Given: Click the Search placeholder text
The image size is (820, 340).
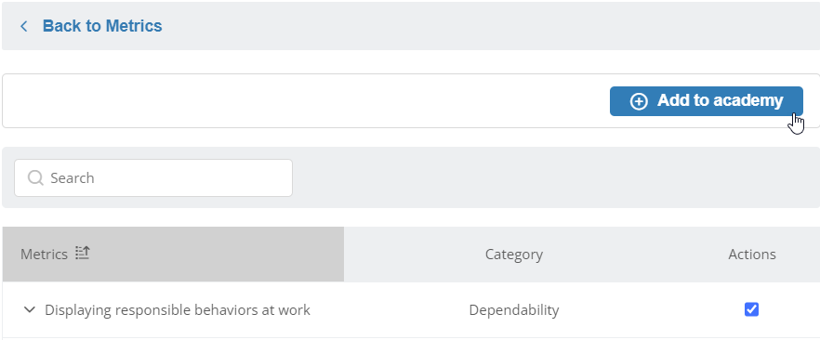Looking at the screenshot, I should tap(73, 178).
